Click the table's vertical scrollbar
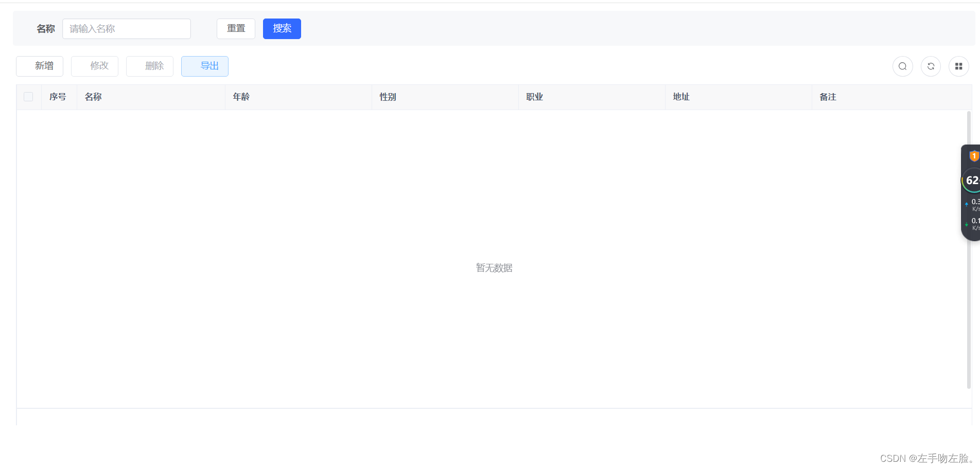 pyautogui.click(x=969, y=250)
